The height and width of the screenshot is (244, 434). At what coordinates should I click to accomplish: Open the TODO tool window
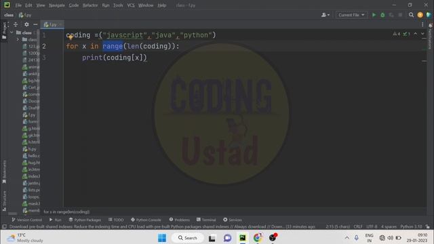click(x=116, y=220)
